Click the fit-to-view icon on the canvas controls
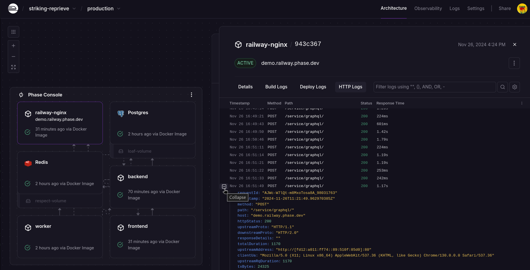This screenshot has width=530, height=270. click(13, 67)
